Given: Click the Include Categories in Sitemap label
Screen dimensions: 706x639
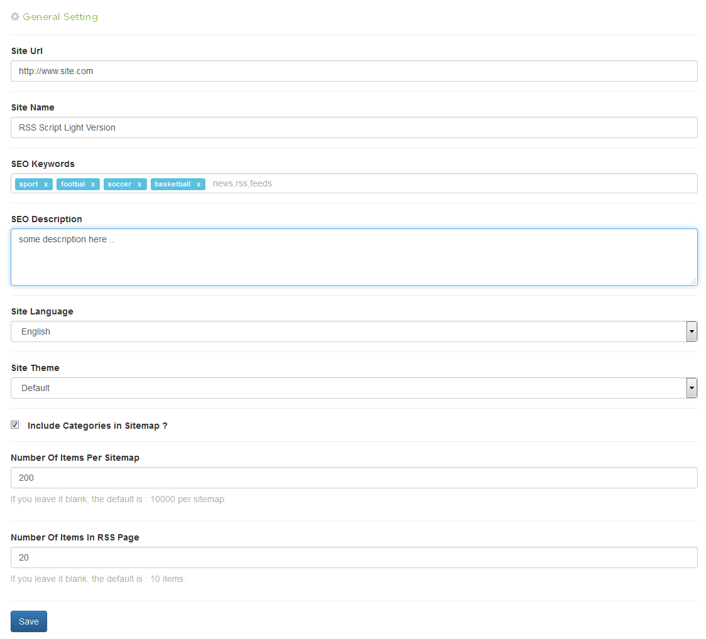Looking at the screenshot, I should (97, 426).
